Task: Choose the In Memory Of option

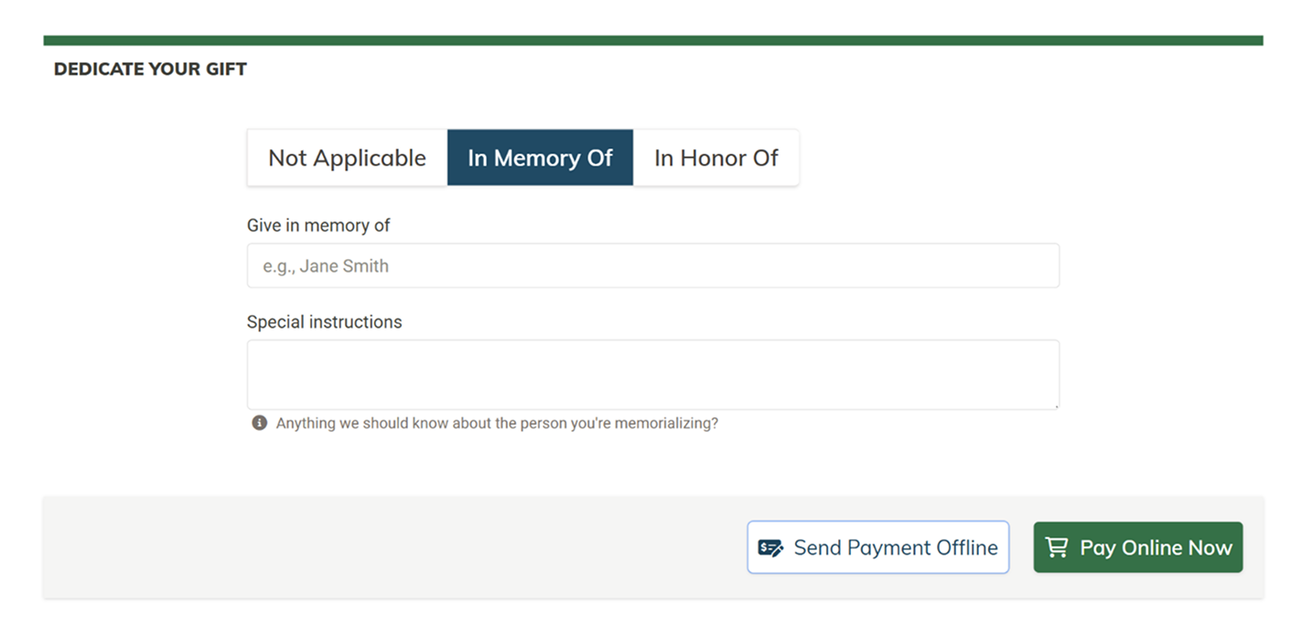Action: click(540, 157)
